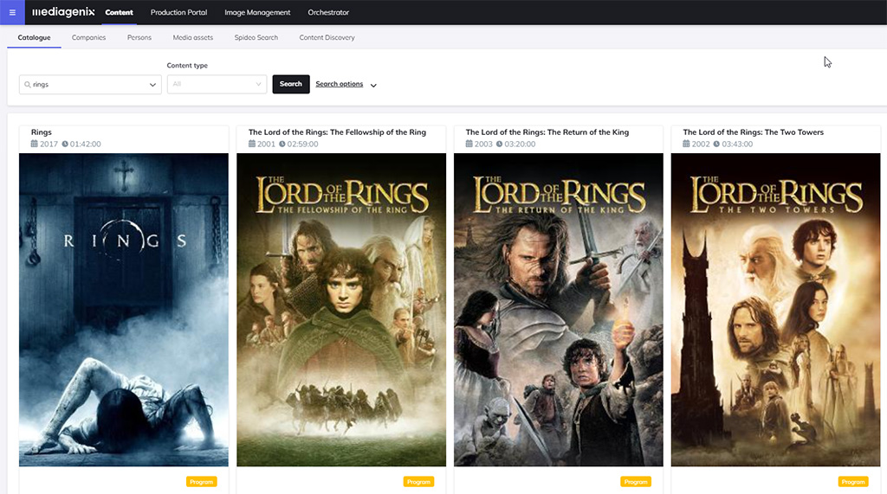Click title 'The Lord of the Rings: The Return of the King'
Viewport: 887px width, 494px height.
click(x=547, y=132)
